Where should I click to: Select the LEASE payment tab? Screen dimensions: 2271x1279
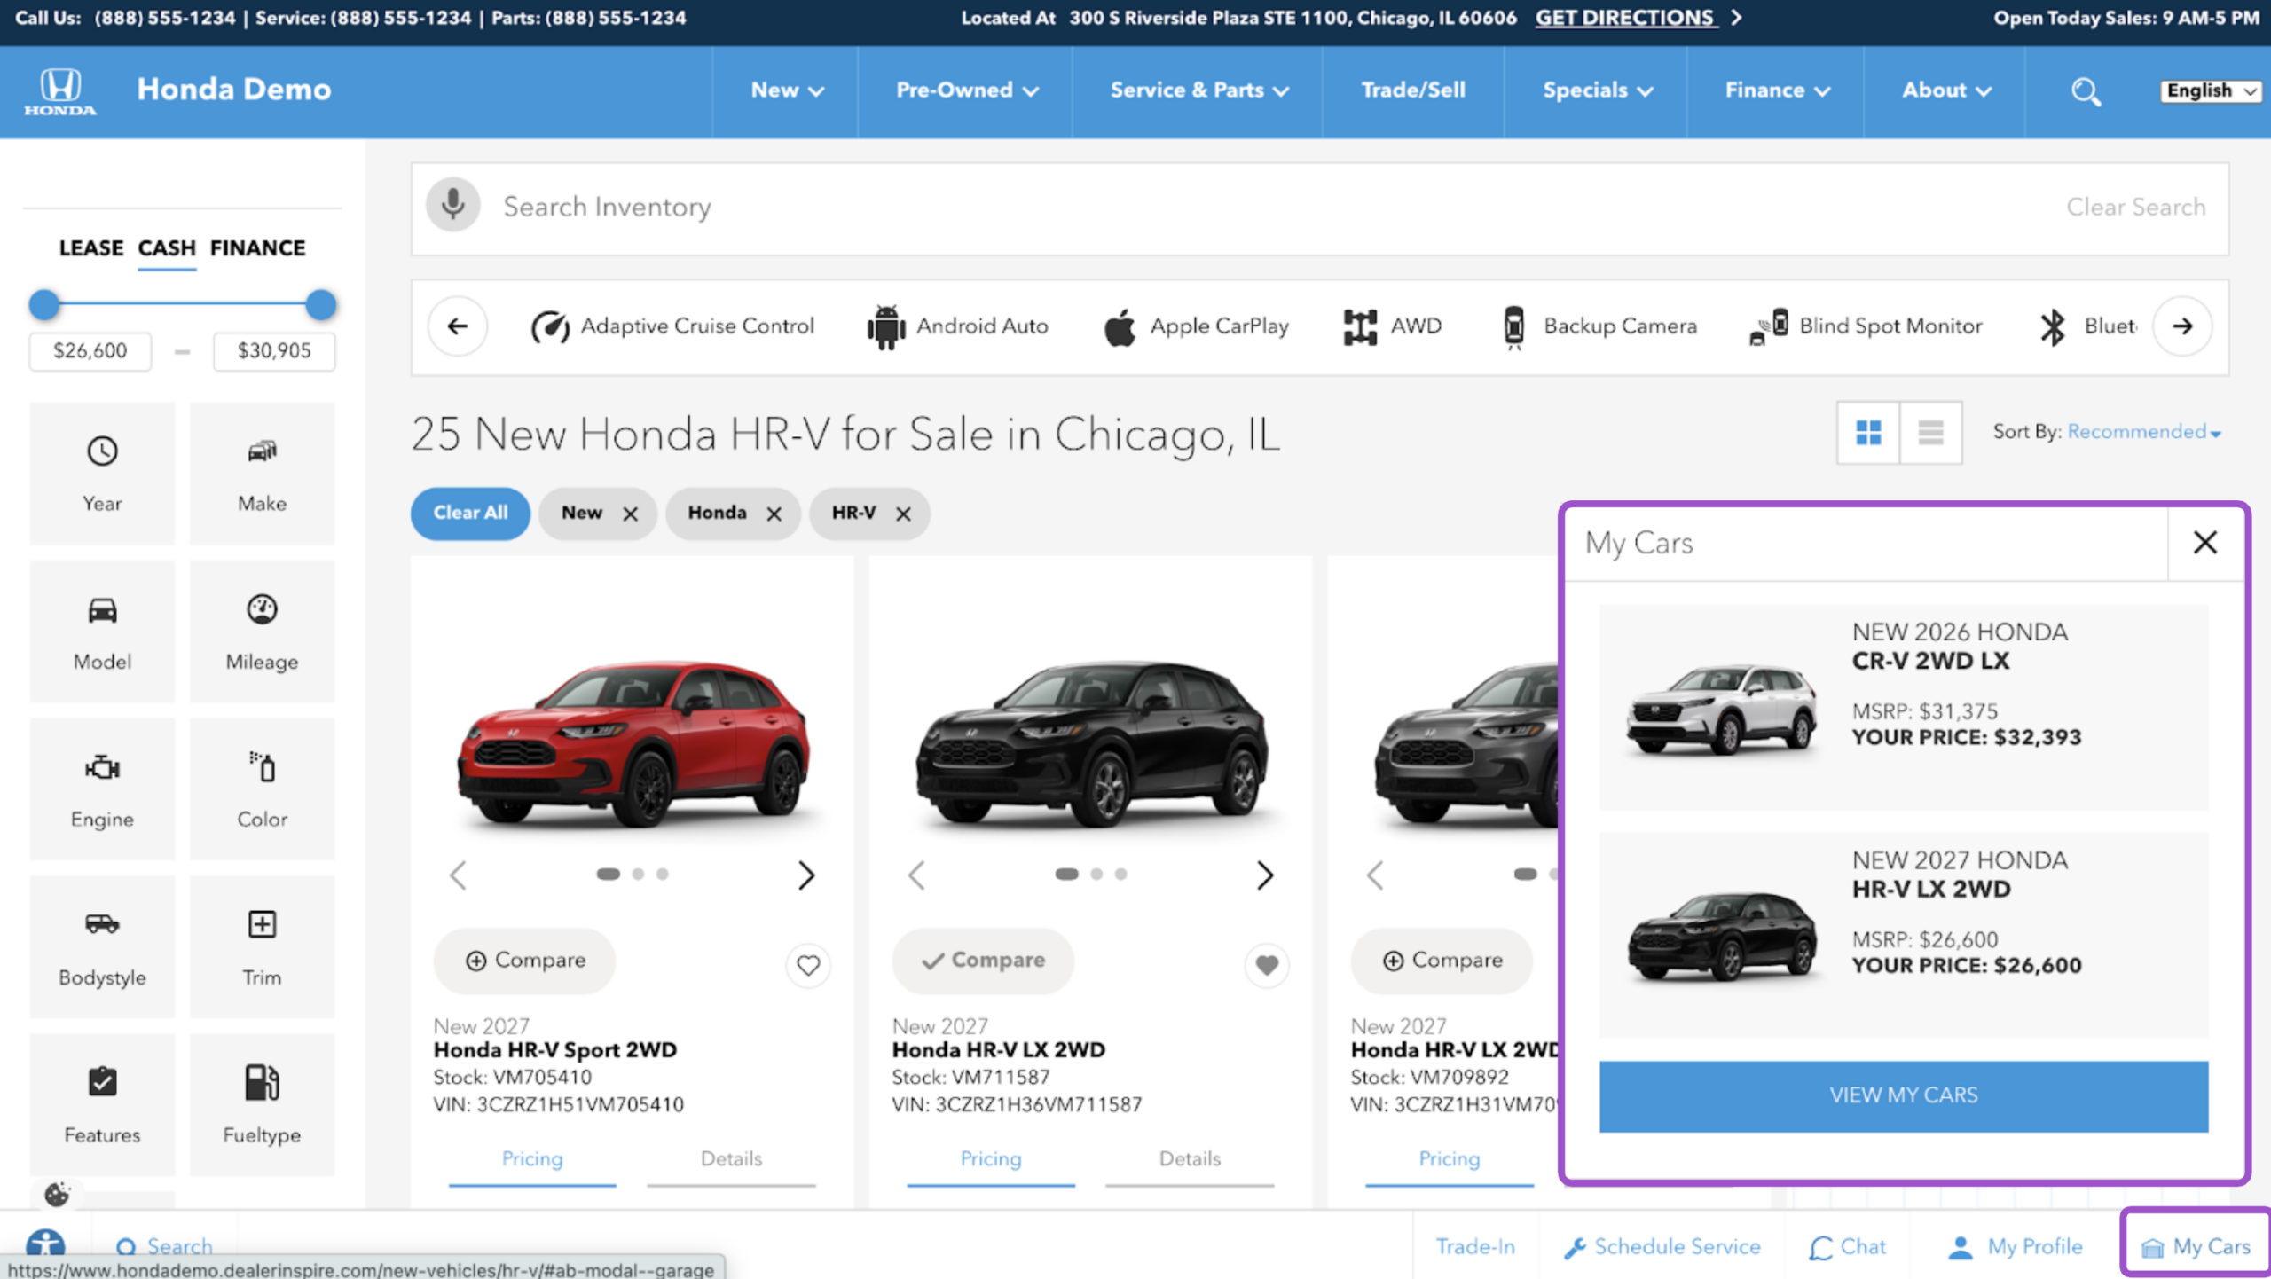pyautogui.click(x=90, y=248)
